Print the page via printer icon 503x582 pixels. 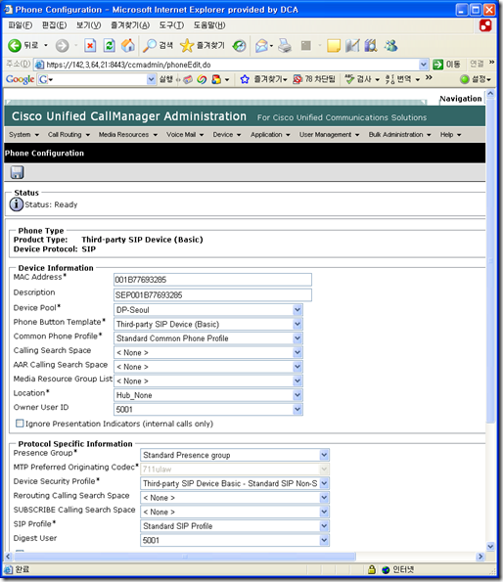pyautogui.click(x=285, y=46)
